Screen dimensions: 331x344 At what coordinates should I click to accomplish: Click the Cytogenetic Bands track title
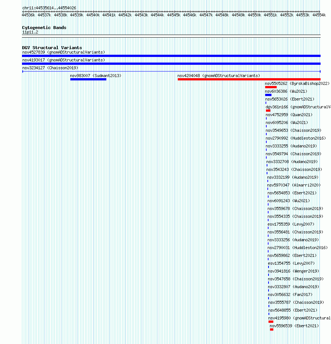click(44, 28)
